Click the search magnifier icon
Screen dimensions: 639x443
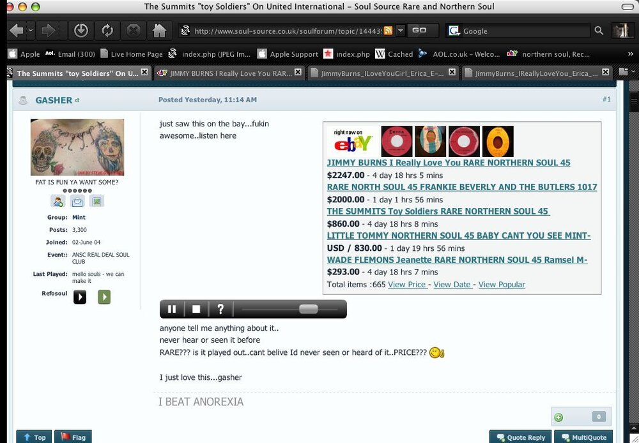[x=599, y=31]
